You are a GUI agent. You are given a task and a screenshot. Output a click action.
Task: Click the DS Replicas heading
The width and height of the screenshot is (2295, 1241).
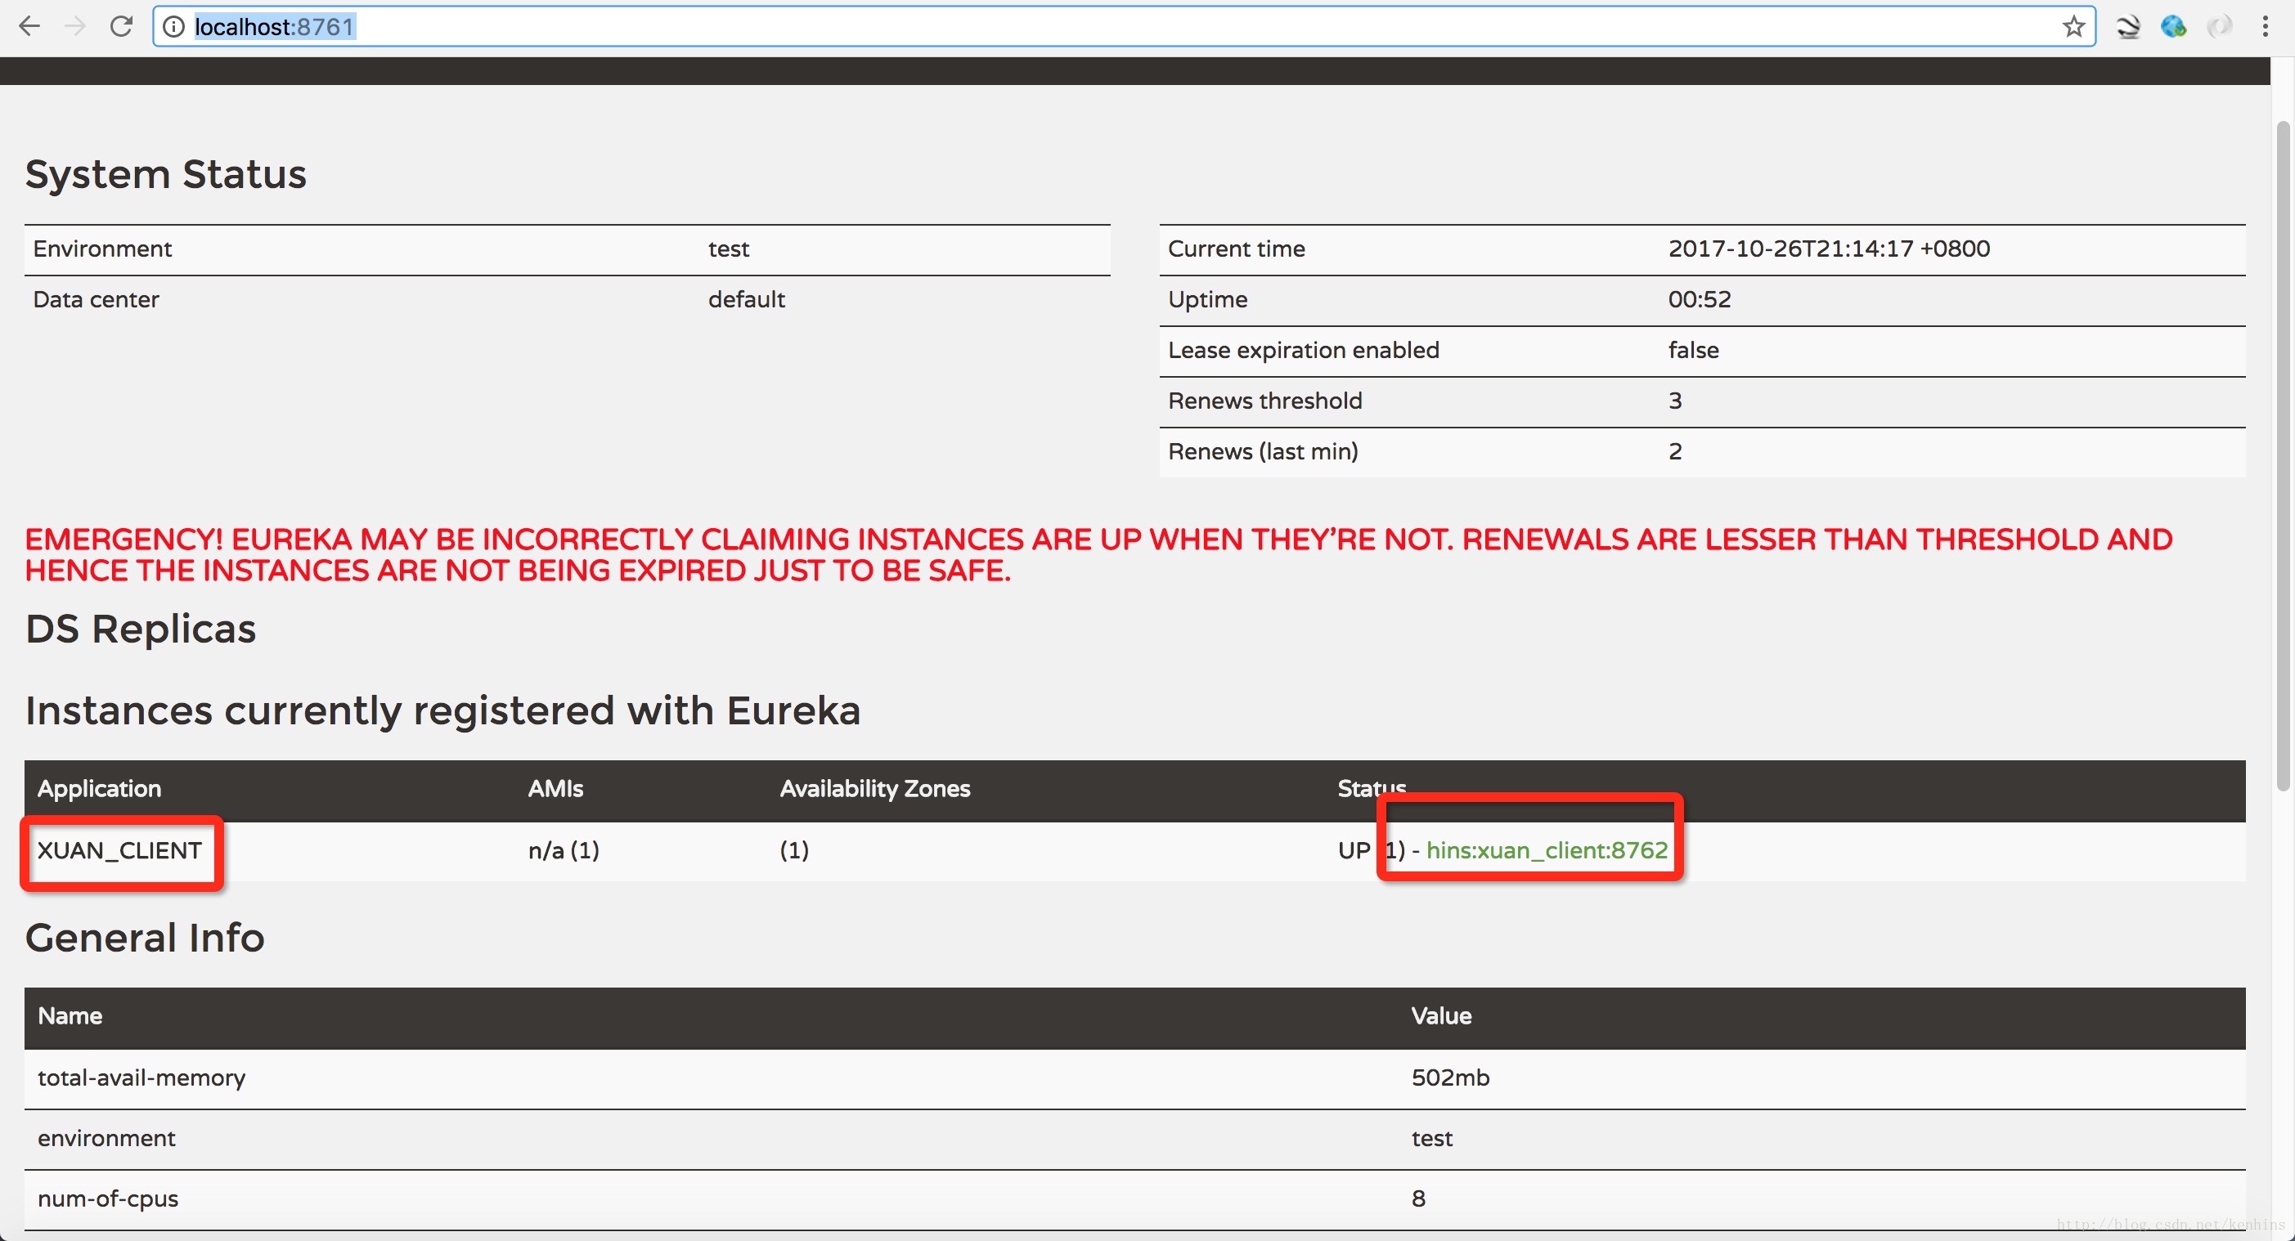pos(141,629)
